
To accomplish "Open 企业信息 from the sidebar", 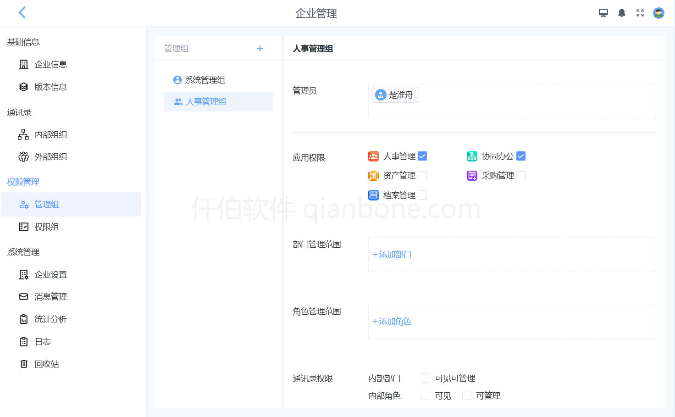I will pyautogui.click(x=51, y=64).
